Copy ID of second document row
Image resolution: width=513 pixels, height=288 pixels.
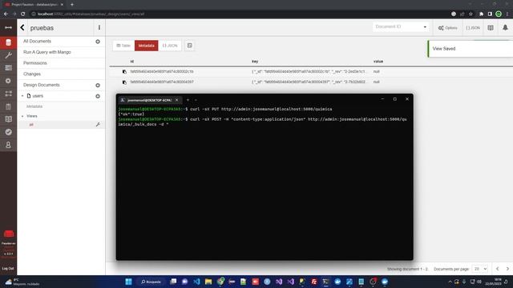[x=124, y=82]
